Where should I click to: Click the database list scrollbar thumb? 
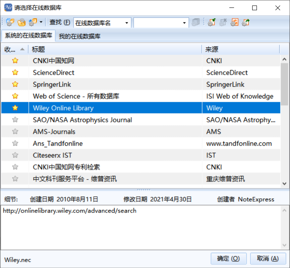(x=284, y=84)
